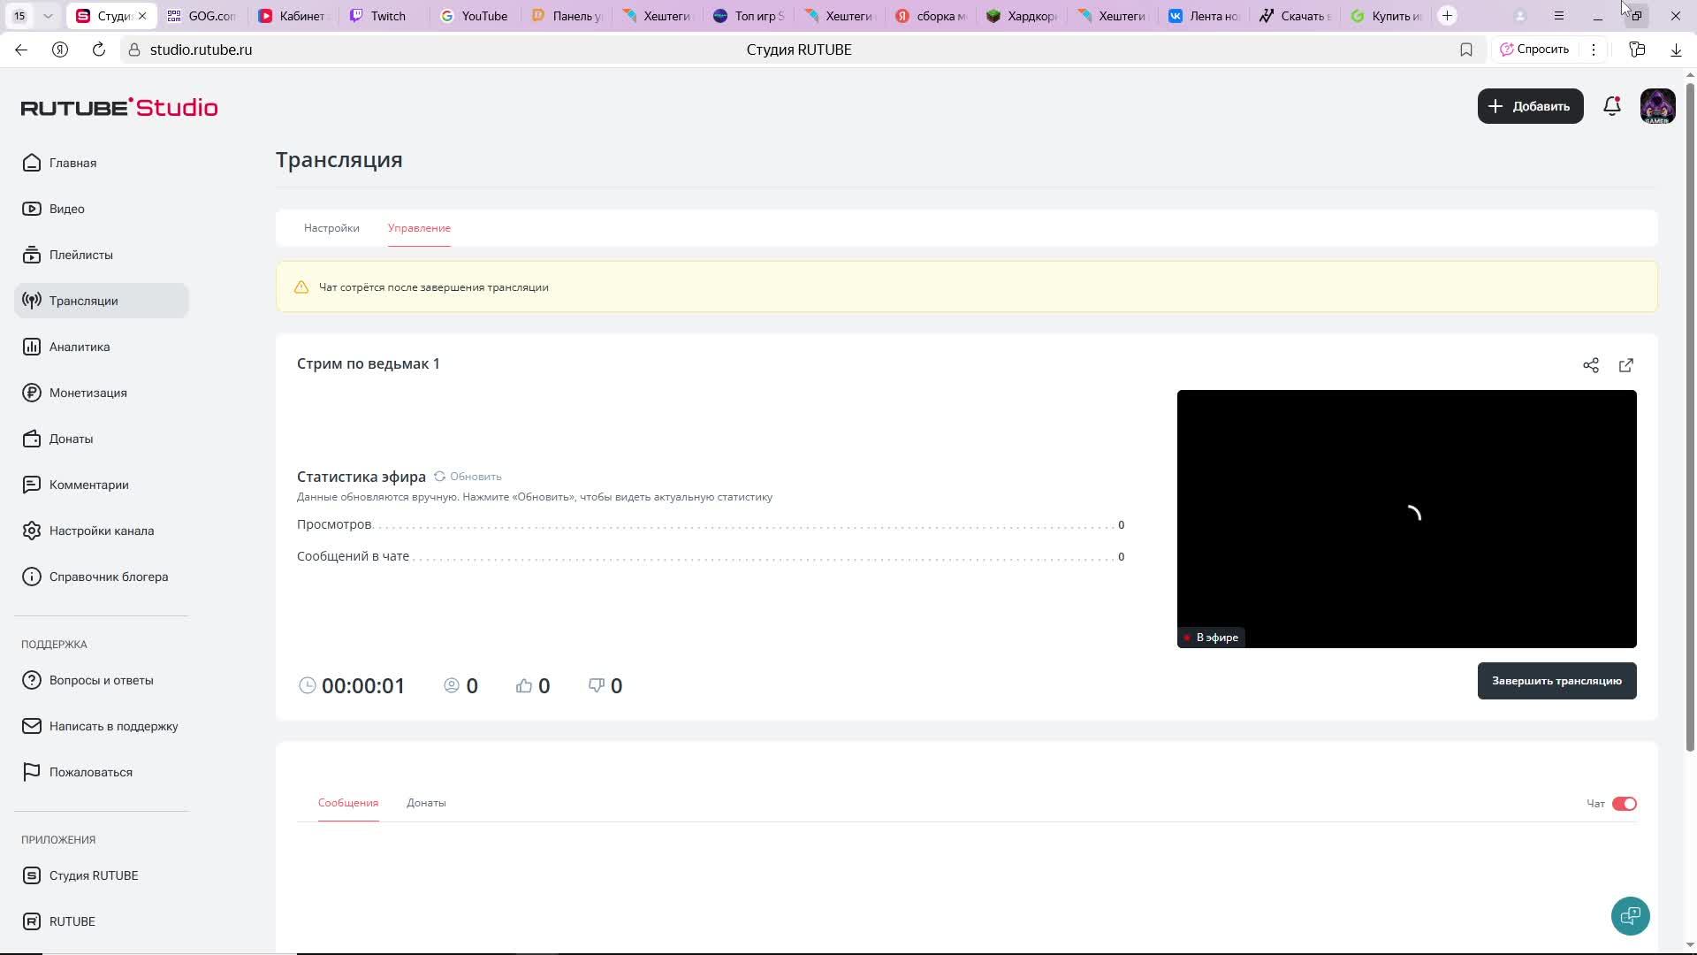Switch to Донаты chat tab

(426, 803)
